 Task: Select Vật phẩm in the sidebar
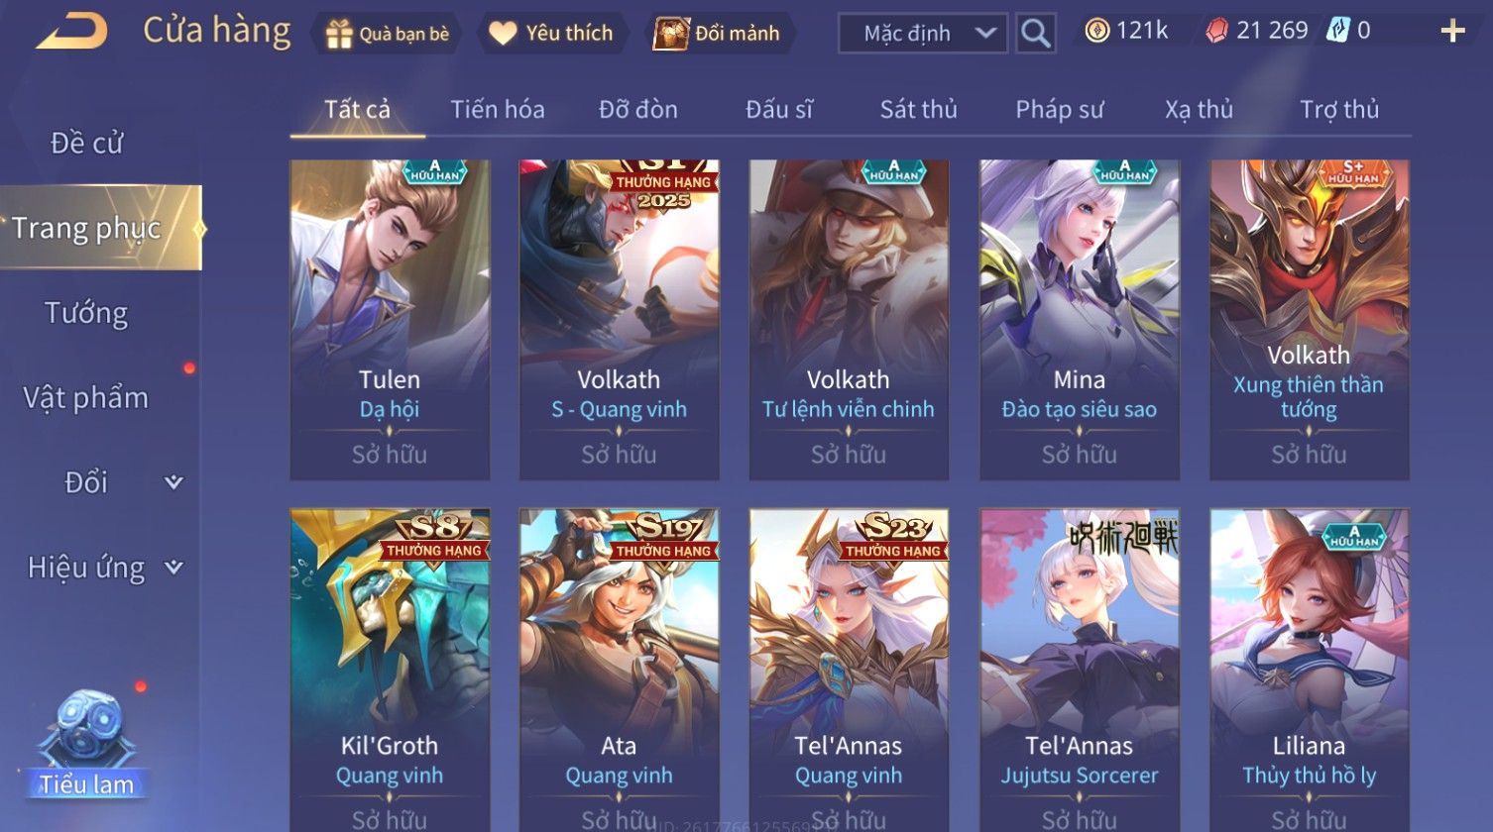point(87,398)
